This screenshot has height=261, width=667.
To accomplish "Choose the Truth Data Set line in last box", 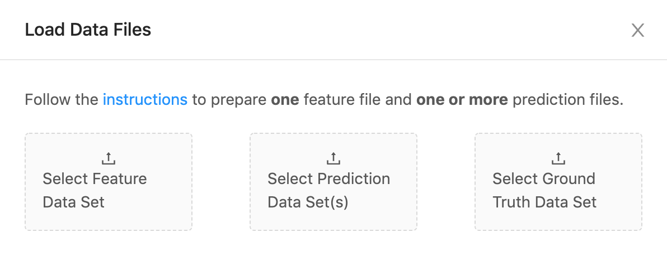I will (544, 202).
